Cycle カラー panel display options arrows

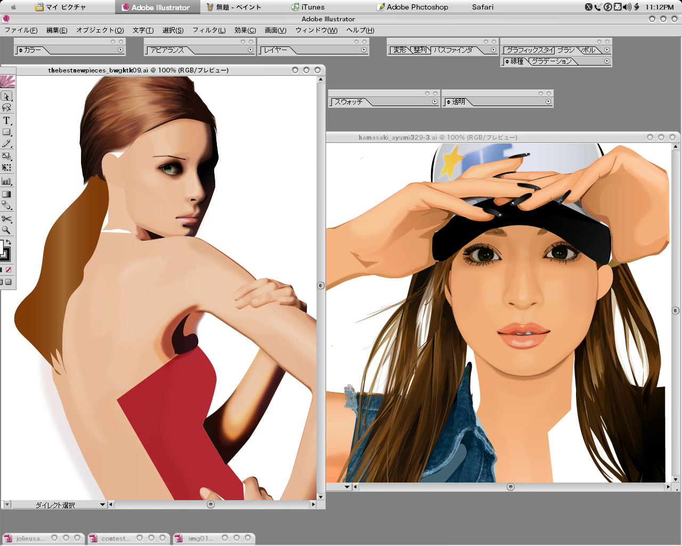[x=21, y=50]
